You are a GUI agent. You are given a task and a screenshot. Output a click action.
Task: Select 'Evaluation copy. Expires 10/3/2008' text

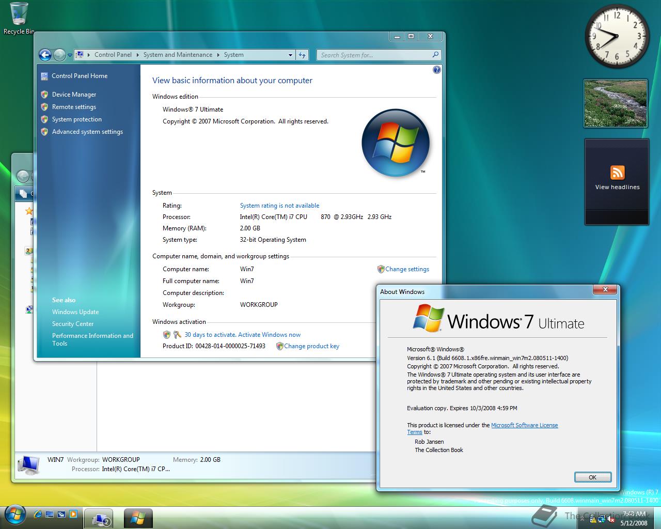point(462,408)
